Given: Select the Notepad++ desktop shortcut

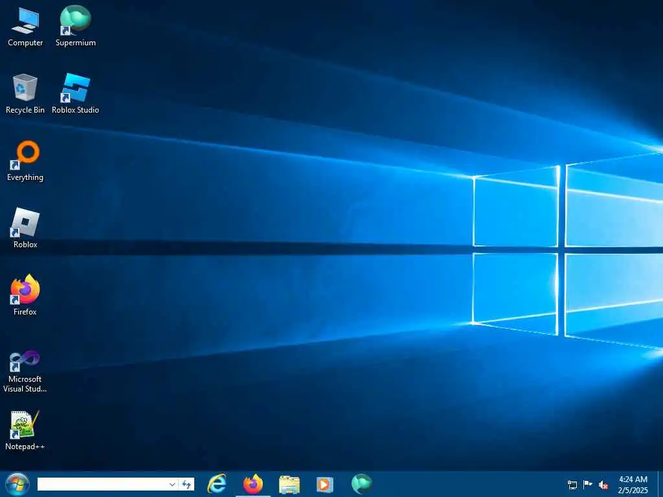Looking at the screenshot, I should pyautogui.click(x=25, y=430).
